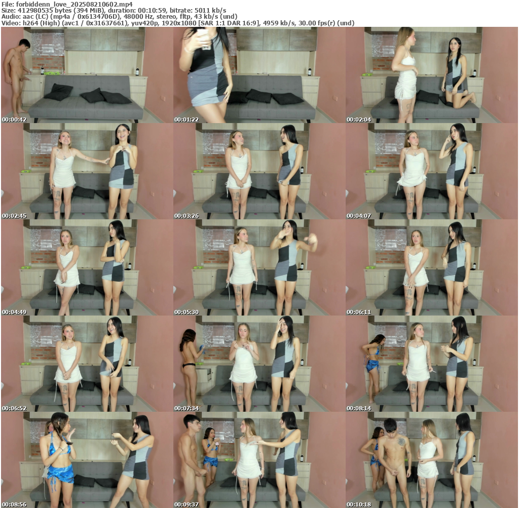Select the frame at 00:04:07
The height and width of the screenshot is (508, 519).
tap(431, 171)
